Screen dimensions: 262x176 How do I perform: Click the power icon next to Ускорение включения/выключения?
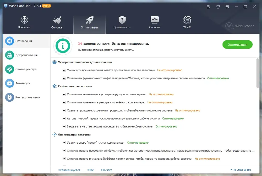[54, 62]
